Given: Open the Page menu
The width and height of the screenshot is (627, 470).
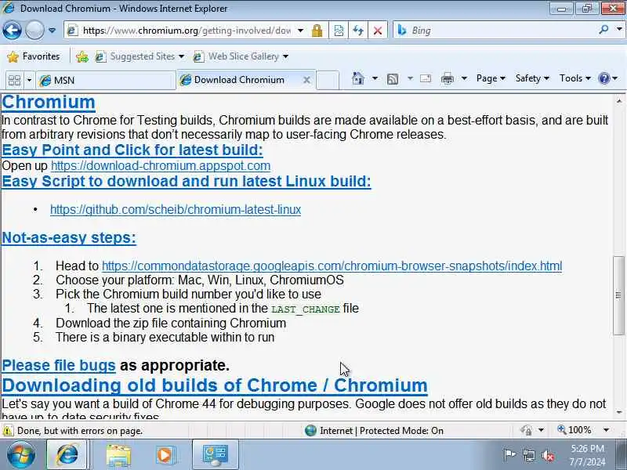Looking at the screenshot, I should point(491,78).
